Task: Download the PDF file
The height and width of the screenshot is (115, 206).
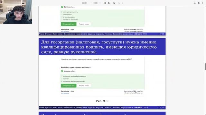Action: 195,3
